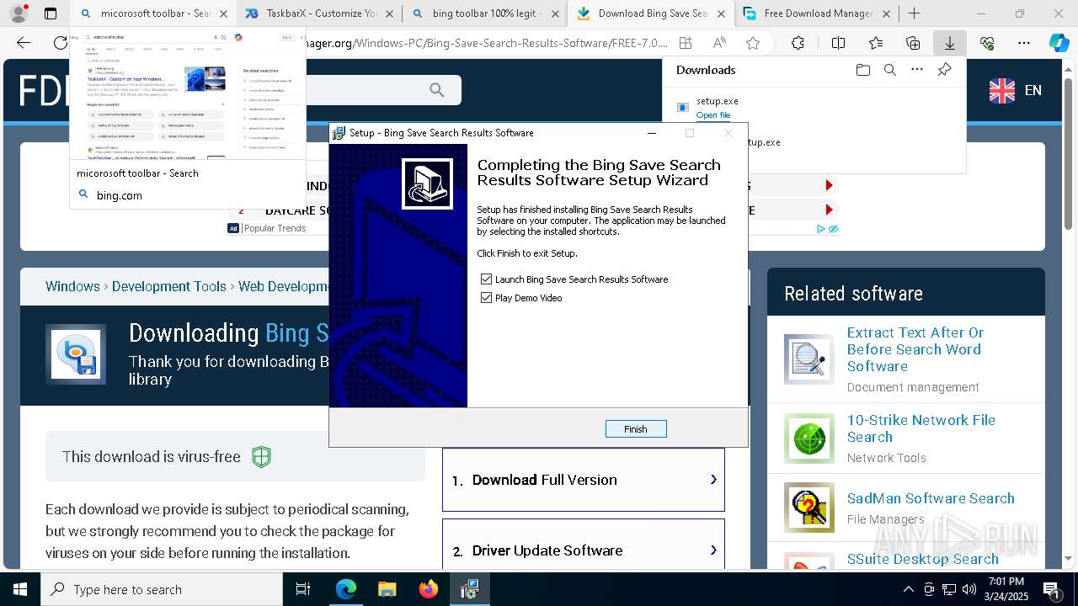
Task: Close the TaskbarX tab
Action: 389,13
